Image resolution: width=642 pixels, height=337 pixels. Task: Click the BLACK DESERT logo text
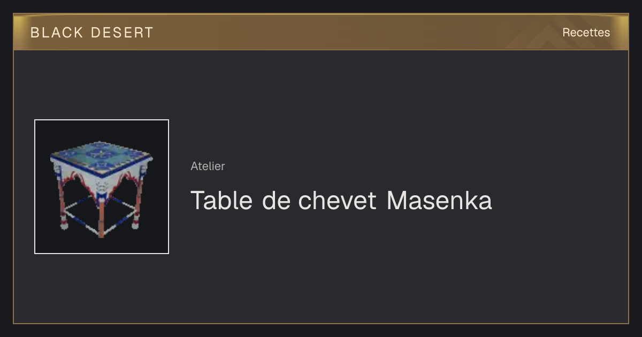[92, 33]
